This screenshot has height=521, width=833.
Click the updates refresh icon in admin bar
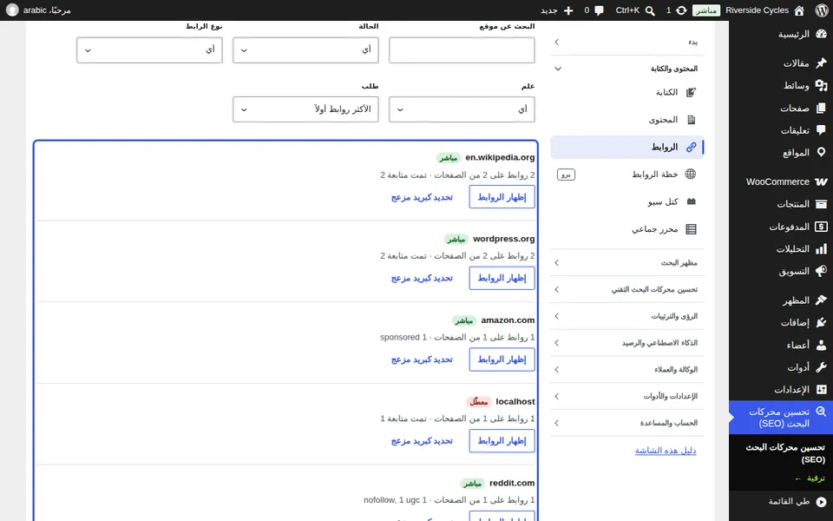coord(681,10)
